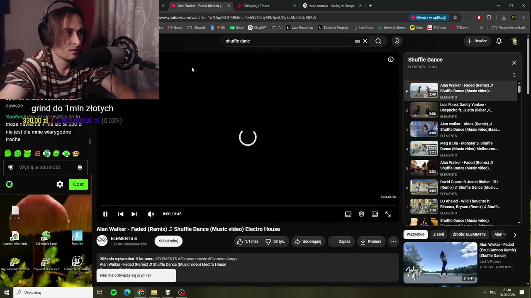Clear the YouTube search box text
The height and width of the screenshot is (298, 531).
click(x=365, y=41)
